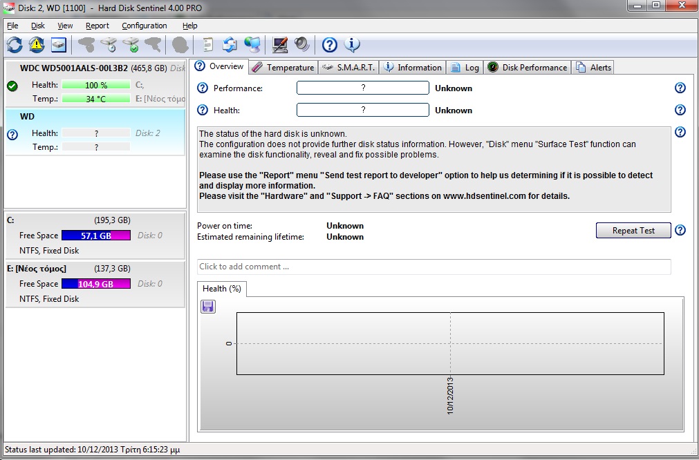Click the Performance unknown status bar

click(x=363, y=88)
